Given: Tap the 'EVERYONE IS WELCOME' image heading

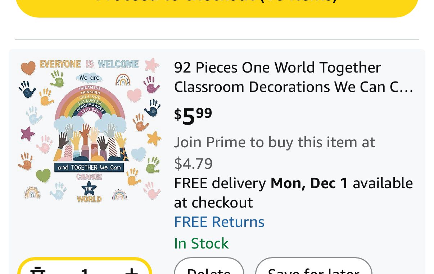Looking at the screenshot, I should point(89,64).
